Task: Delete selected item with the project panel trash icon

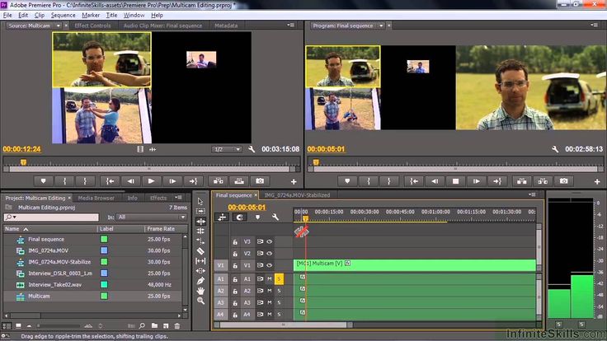Action: 176,326
